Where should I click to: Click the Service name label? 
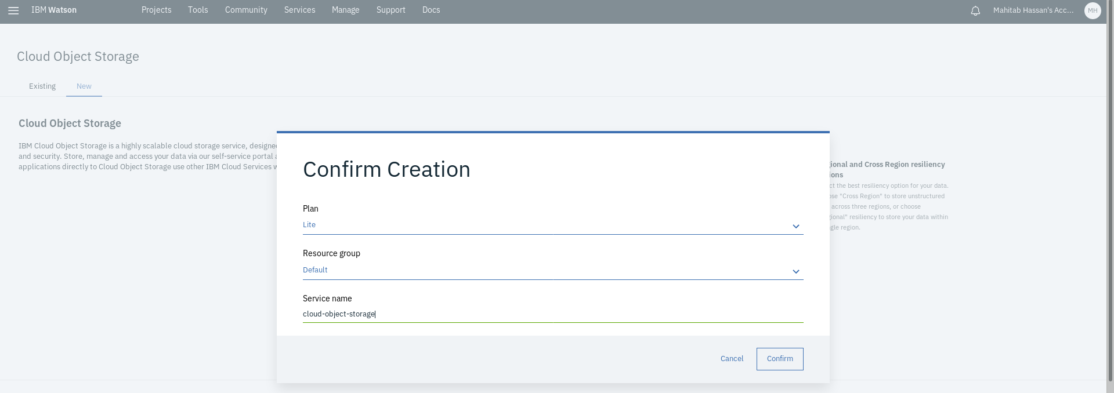coord(327,299)
